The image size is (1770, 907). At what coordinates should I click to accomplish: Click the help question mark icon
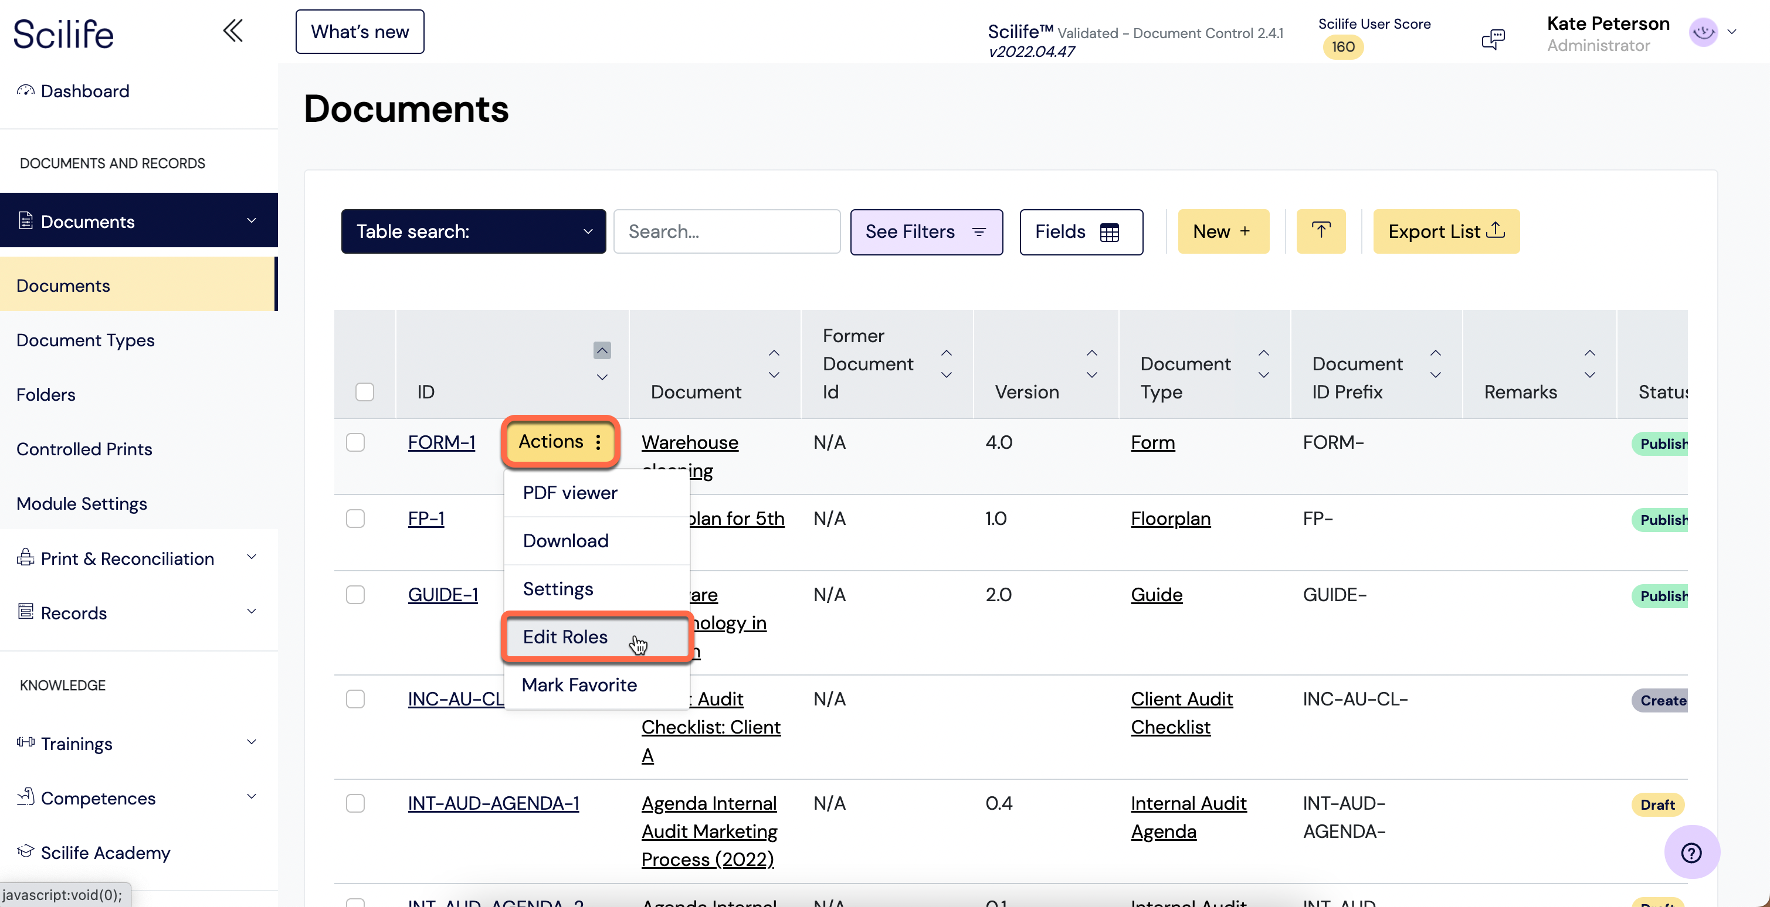(x=1691, y=853)
